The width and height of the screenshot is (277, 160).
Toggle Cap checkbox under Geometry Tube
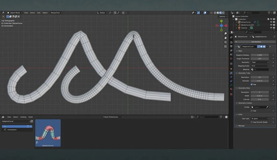tap(251, 84)
